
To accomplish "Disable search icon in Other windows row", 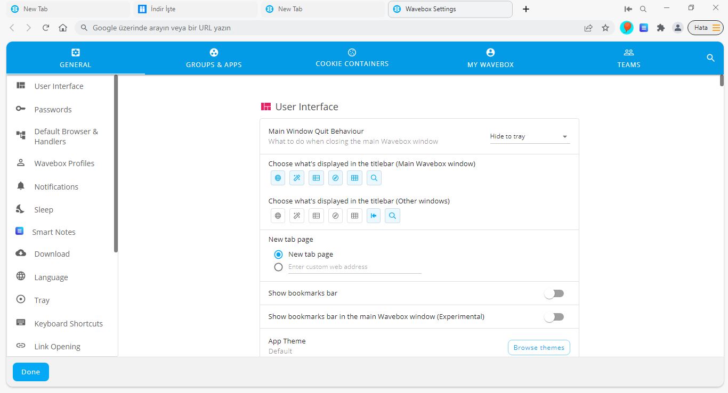I will coord(392,216).
